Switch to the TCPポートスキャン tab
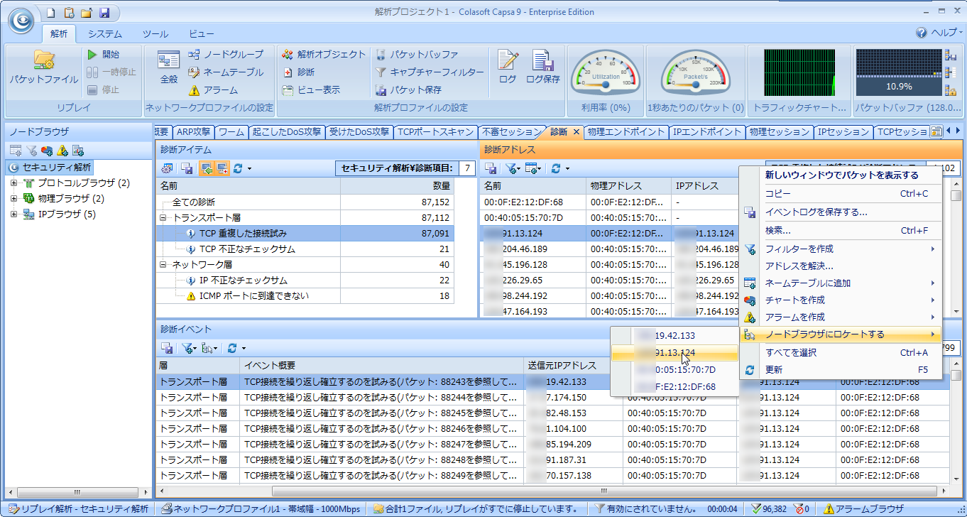The width and height of the screenshot is (967, 517). tap(435, 131)
